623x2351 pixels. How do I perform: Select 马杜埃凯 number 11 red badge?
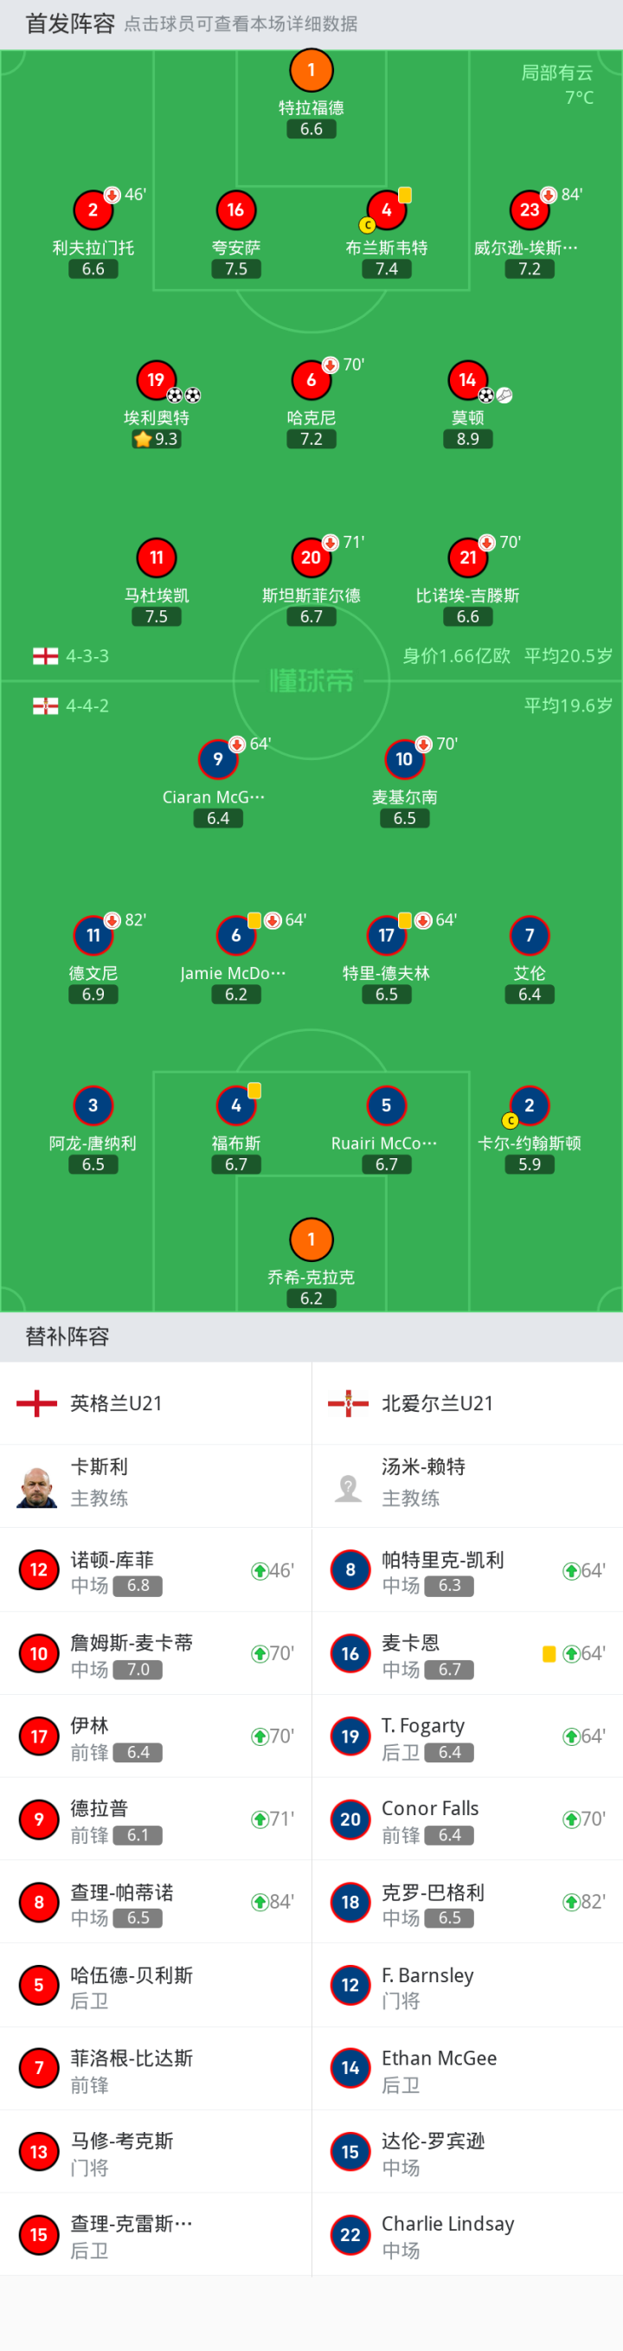tap(156, 557)
